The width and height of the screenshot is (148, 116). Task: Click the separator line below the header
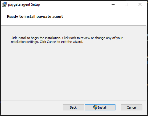point(73,26)
